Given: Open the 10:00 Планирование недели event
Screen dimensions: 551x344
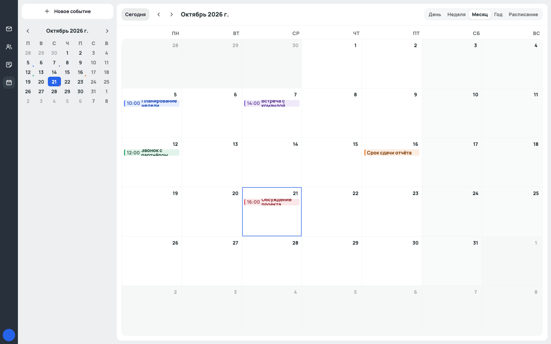Looking at the screenshot, I should (x=152, y=103).
